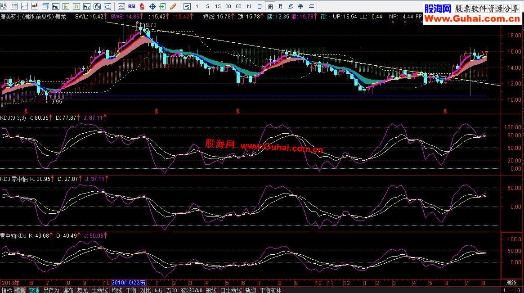Switch to daily (日) period

pos(260,6)
